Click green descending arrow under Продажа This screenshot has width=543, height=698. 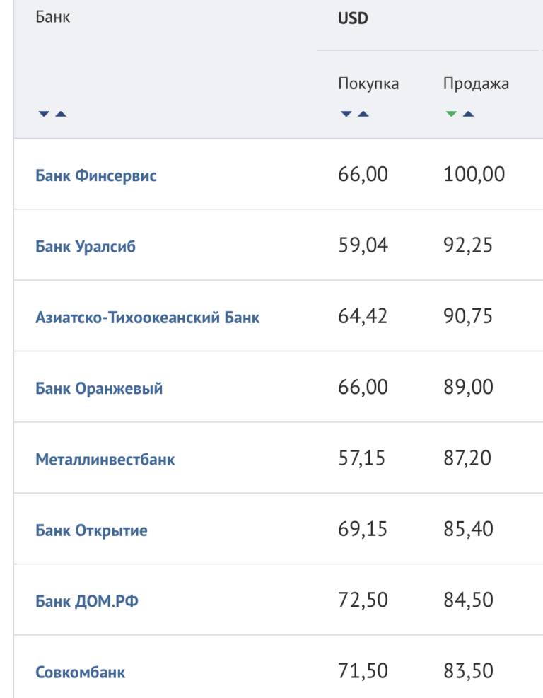click(451, 114)
